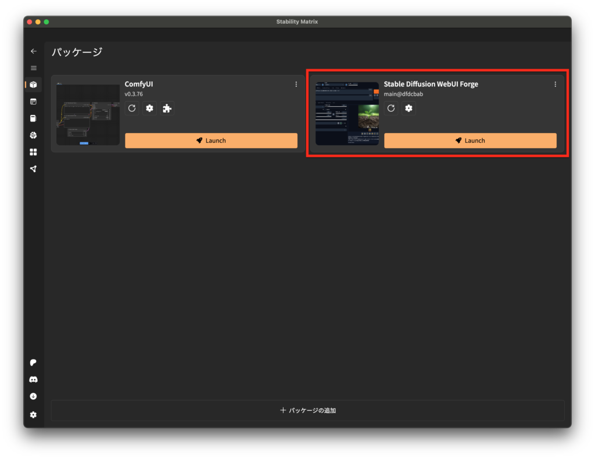595x459 pixels.
Task: Open the three-dot menu for ComfyUI
Action: [x=296, y=84]
